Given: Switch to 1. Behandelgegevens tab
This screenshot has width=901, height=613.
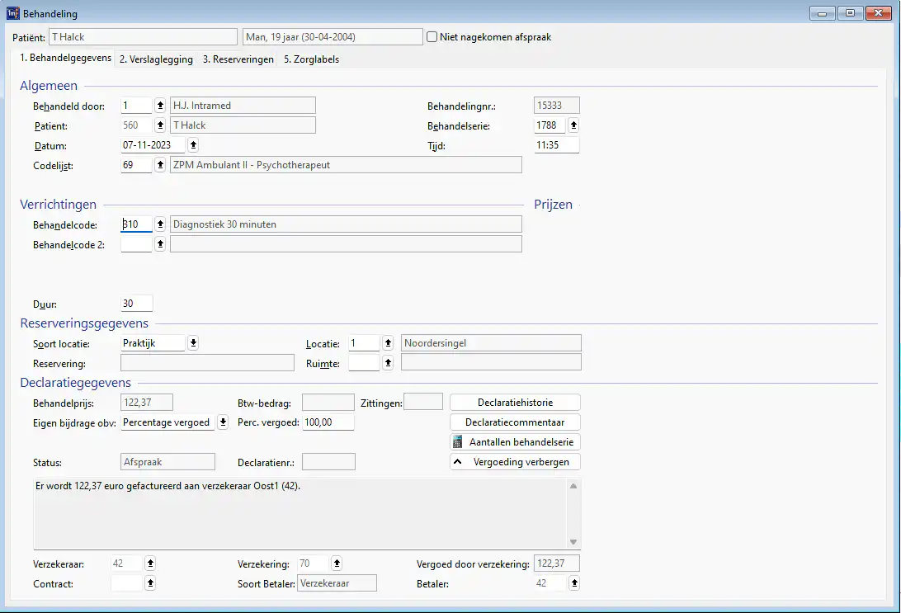Looking at the screenshot, I should click(65, 58).
